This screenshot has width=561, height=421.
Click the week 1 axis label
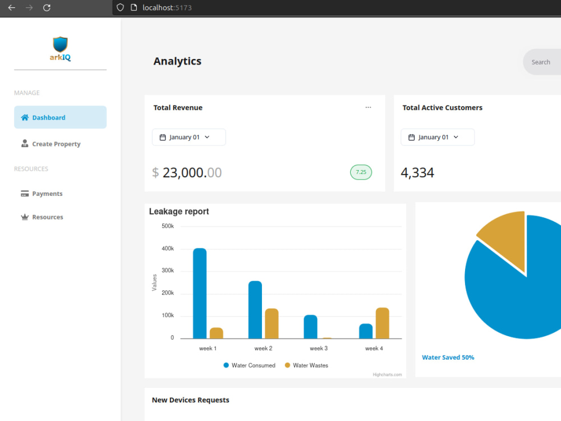point(208,349)
